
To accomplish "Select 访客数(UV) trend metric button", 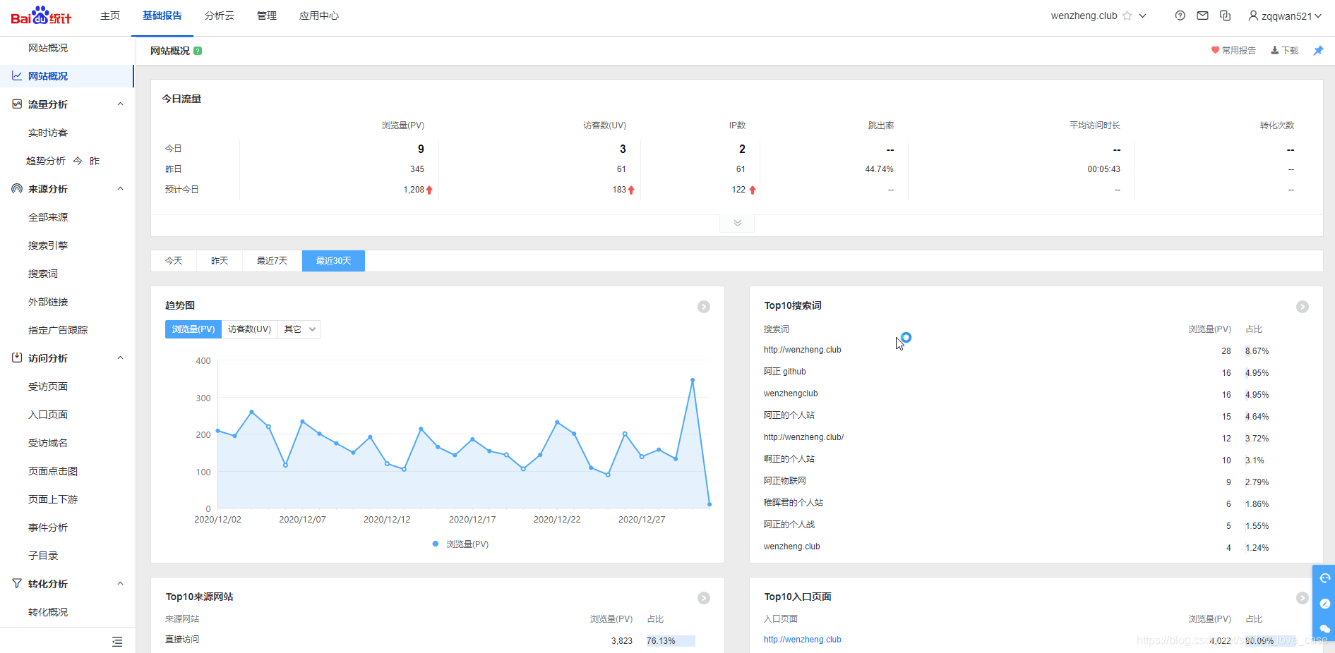I will point(249,329).
